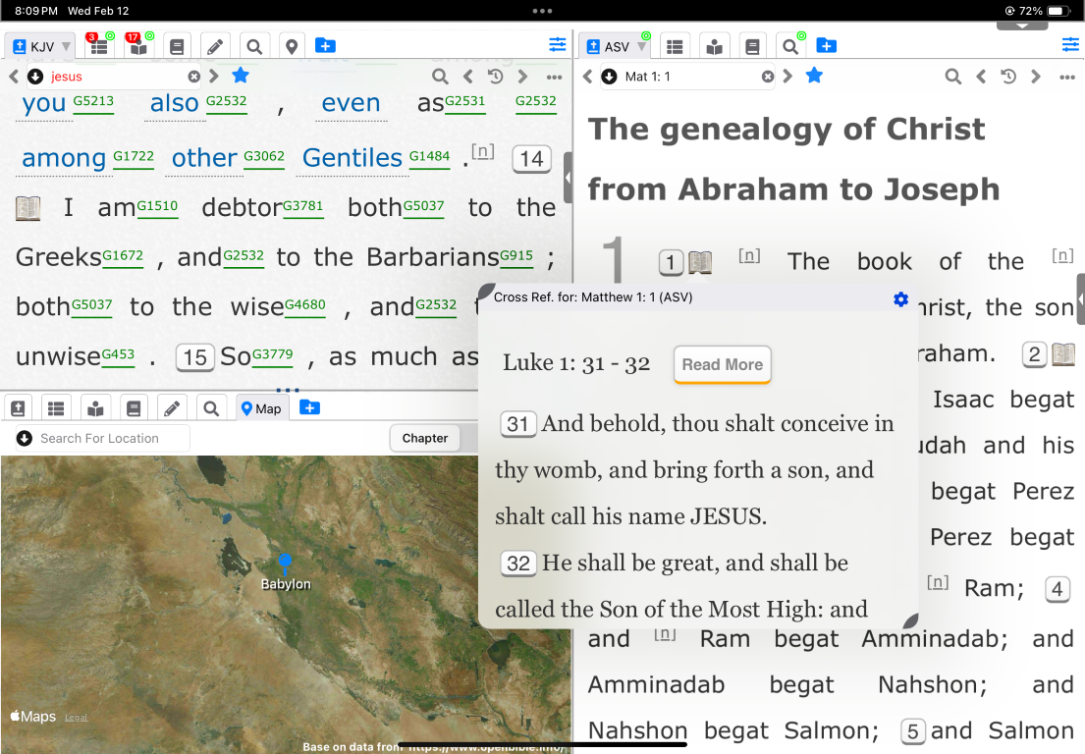
Task: Toggle display settings sliders in ASV pane
Action: click(x=1070, y=45)
